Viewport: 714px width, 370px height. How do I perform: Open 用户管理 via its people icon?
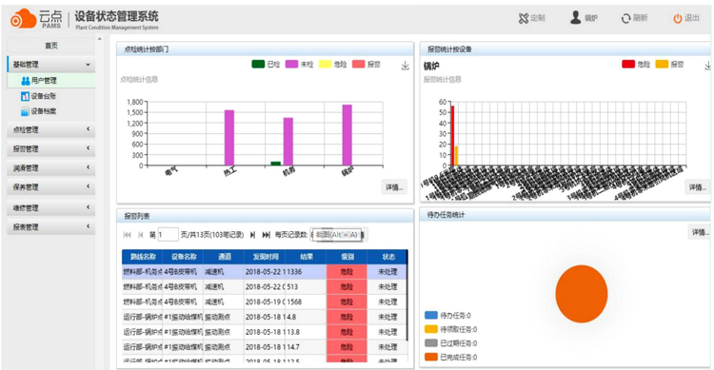(x=26, y=81)
